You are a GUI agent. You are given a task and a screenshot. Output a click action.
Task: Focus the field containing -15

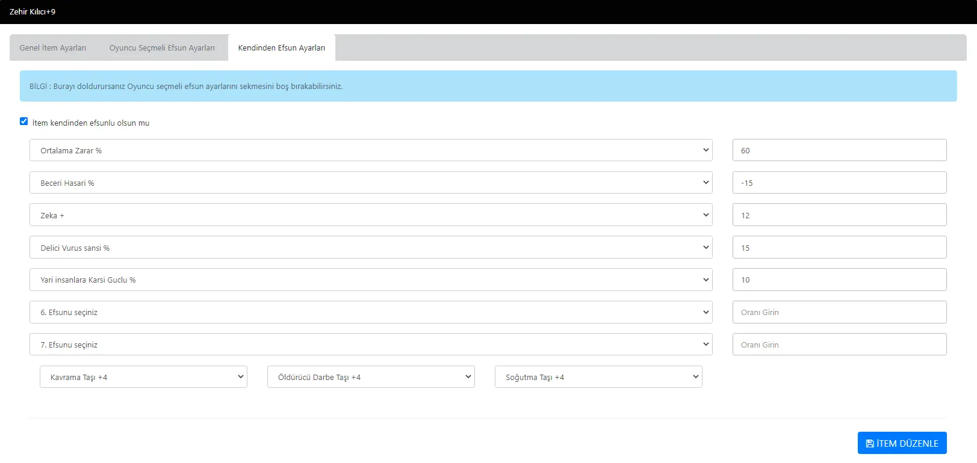tap(839, 183)
